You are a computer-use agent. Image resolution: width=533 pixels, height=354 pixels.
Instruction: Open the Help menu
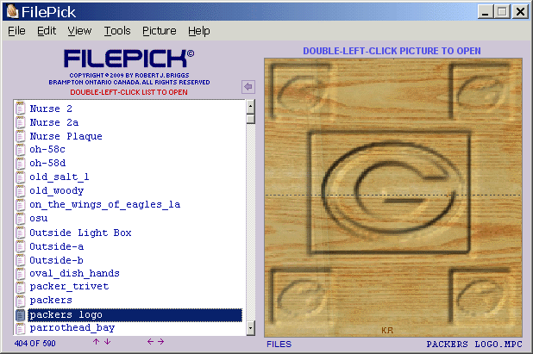pyautogui.click(x=199, y=31)
